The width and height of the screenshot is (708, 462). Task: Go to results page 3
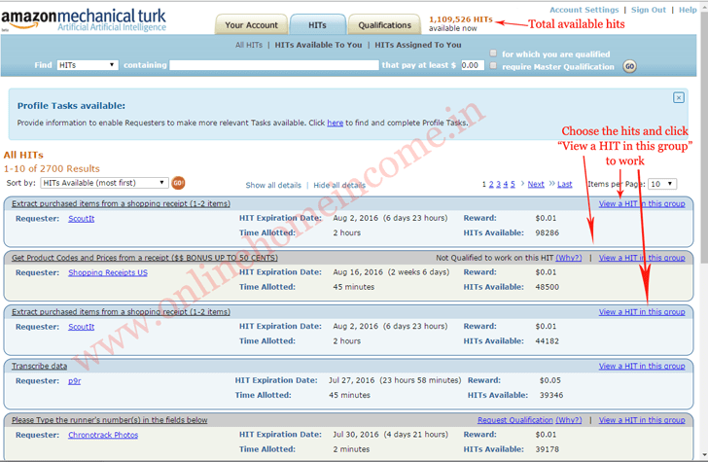(x=499, y=184)
